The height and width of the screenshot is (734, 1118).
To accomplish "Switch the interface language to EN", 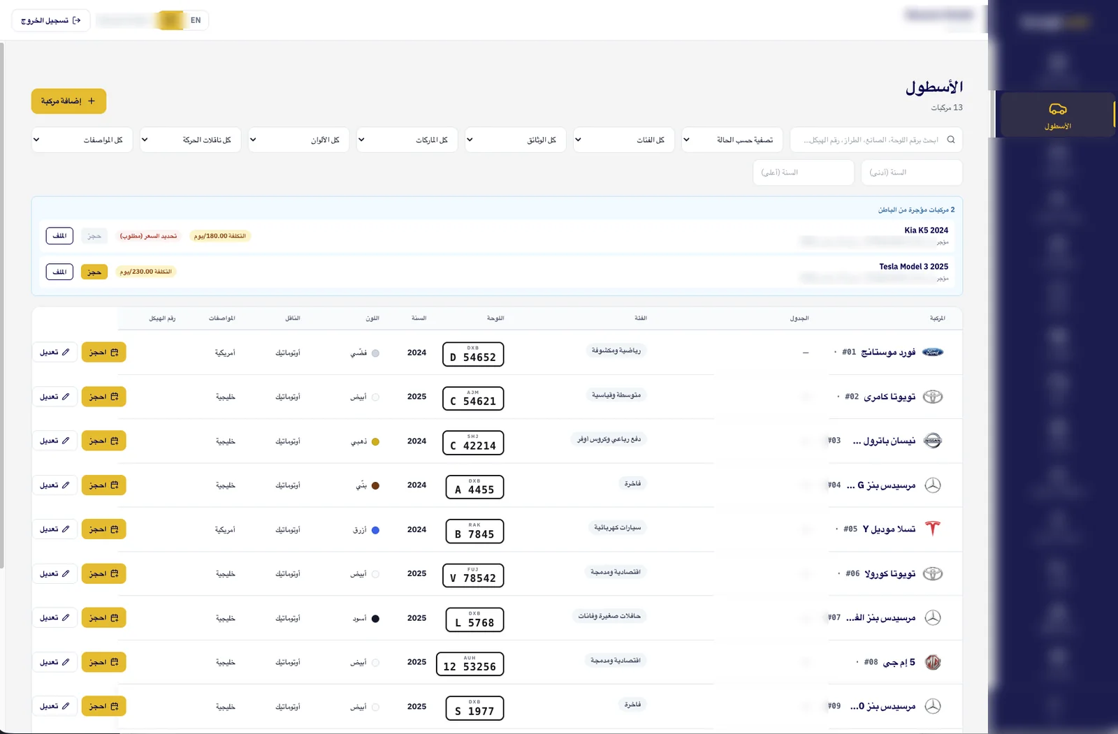I will click(196, 20).
